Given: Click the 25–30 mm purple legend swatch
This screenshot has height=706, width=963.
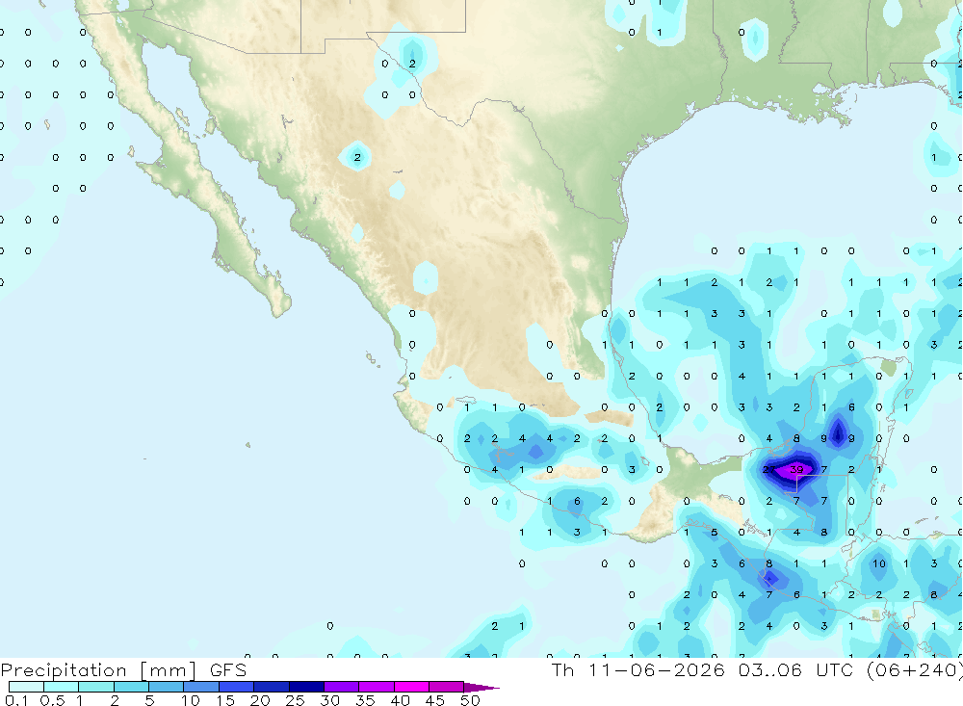Looking at the screenshot, I should pyautogui.click(x=306, y=687).
